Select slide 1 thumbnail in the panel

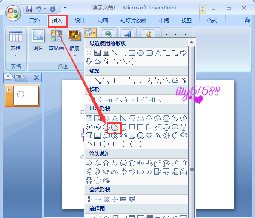23,95
